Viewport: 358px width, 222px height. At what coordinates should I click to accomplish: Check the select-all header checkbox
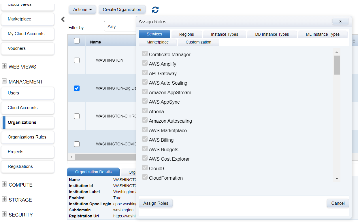point(77,41)
